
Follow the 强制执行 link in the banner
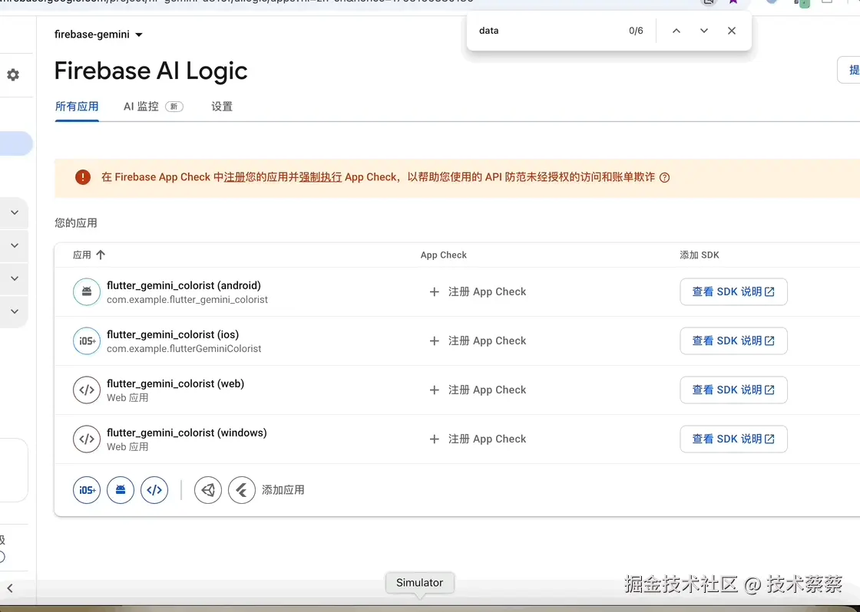coord(320,177)
